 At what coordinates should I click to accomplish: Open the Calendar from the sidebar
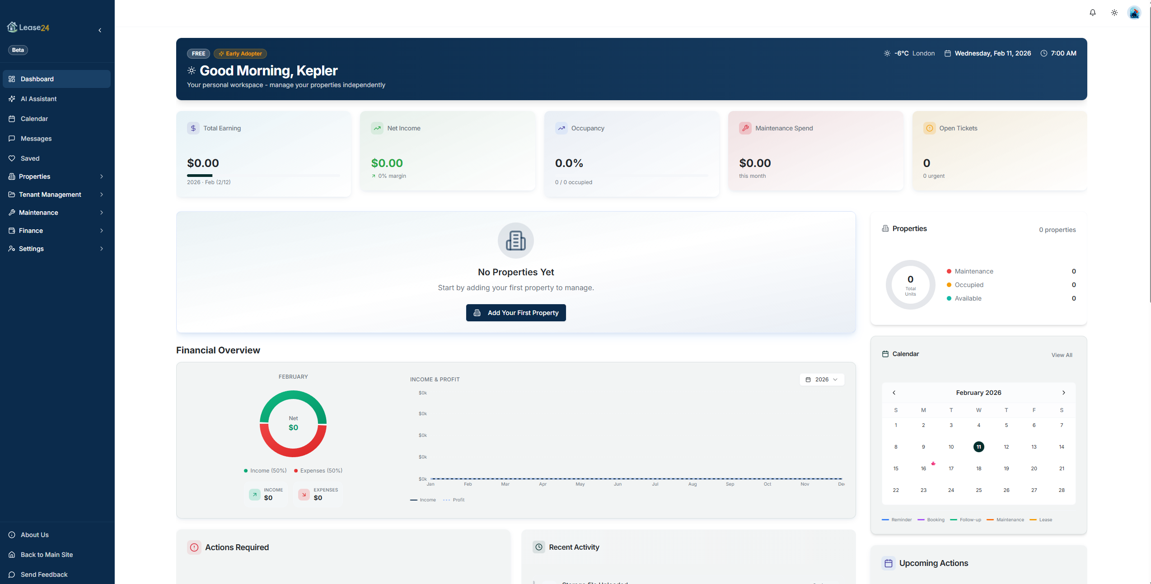coord(34,118)
